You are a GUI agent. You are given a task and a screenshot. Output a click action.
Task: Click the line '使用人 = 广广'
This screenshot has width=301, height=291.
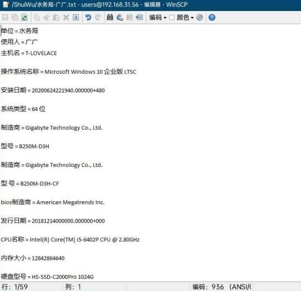point(20,42)
